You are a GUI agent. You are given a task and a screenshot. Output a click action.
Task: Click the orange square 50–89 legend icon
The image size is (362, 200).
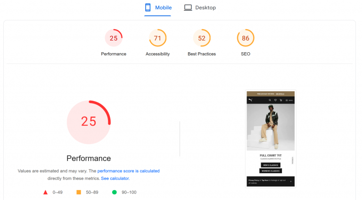pos(79,192)
